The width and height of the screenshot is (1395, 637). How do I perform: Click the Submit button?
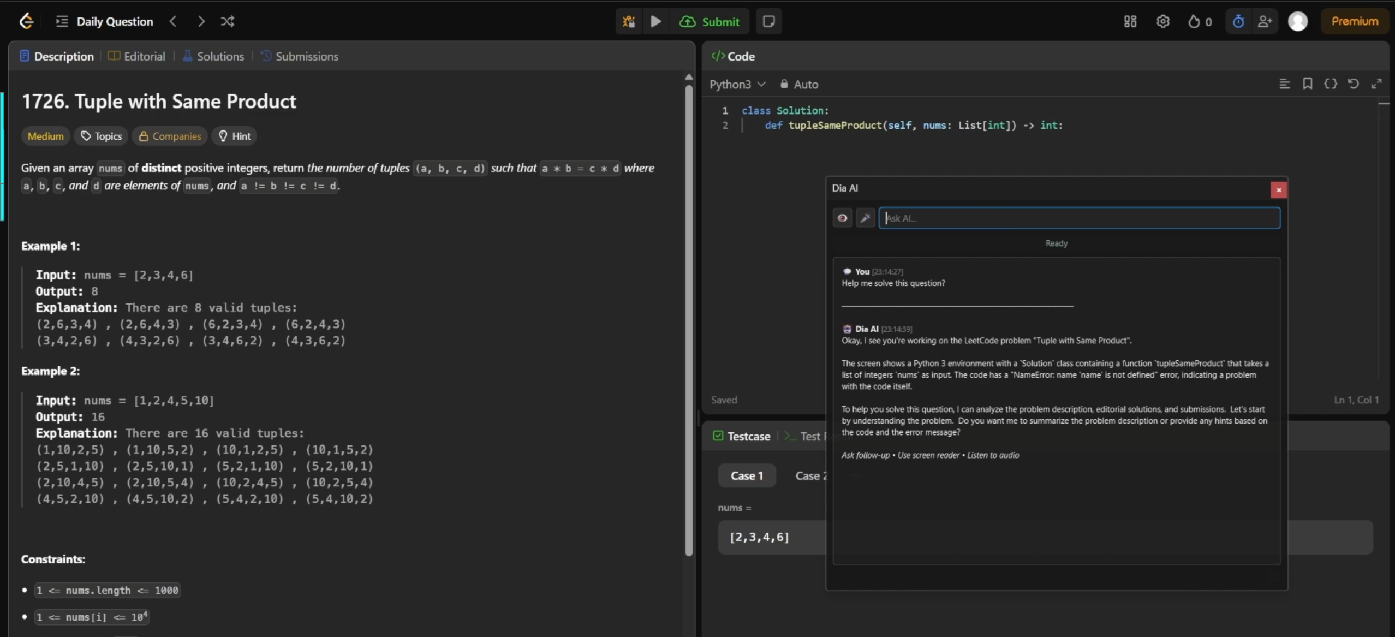pyautogui.click(x=710, y=21)
